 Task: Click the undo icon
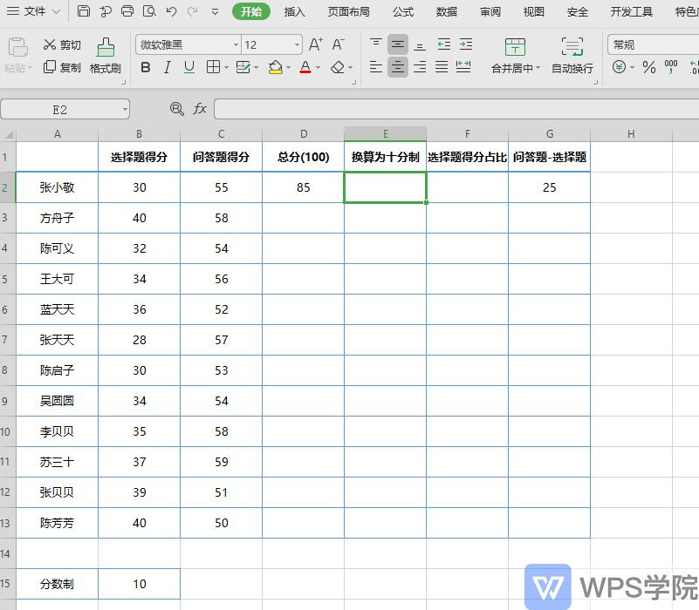click(170, 10)
